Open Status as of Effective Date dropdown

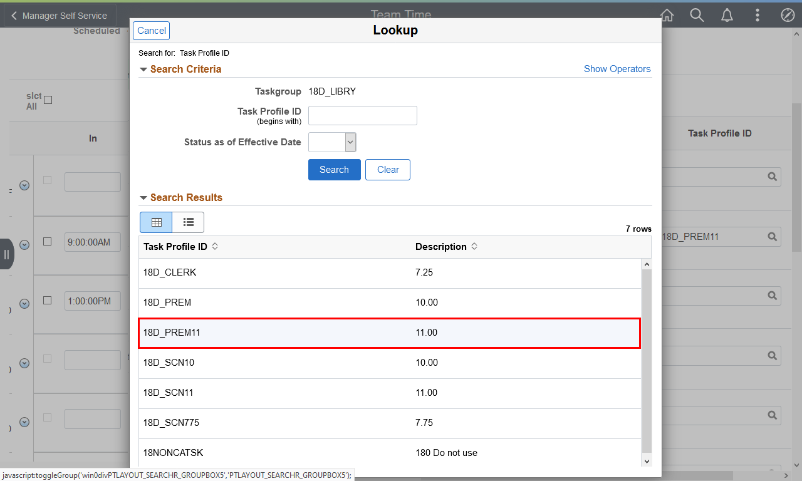pos(332,142)
